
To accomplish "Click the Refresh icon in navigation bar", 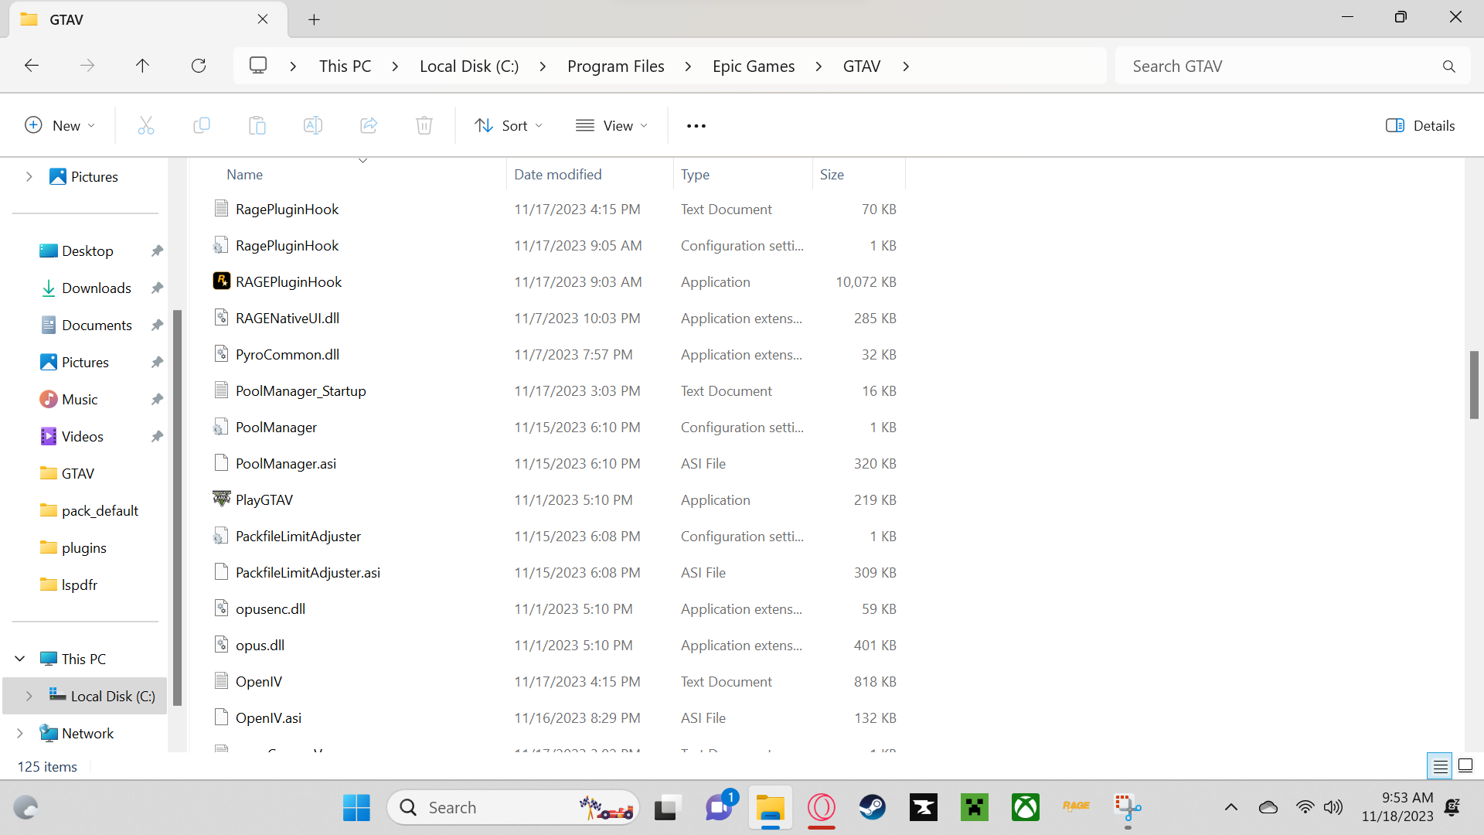I will pyautogui.click(x=199, y=66).
